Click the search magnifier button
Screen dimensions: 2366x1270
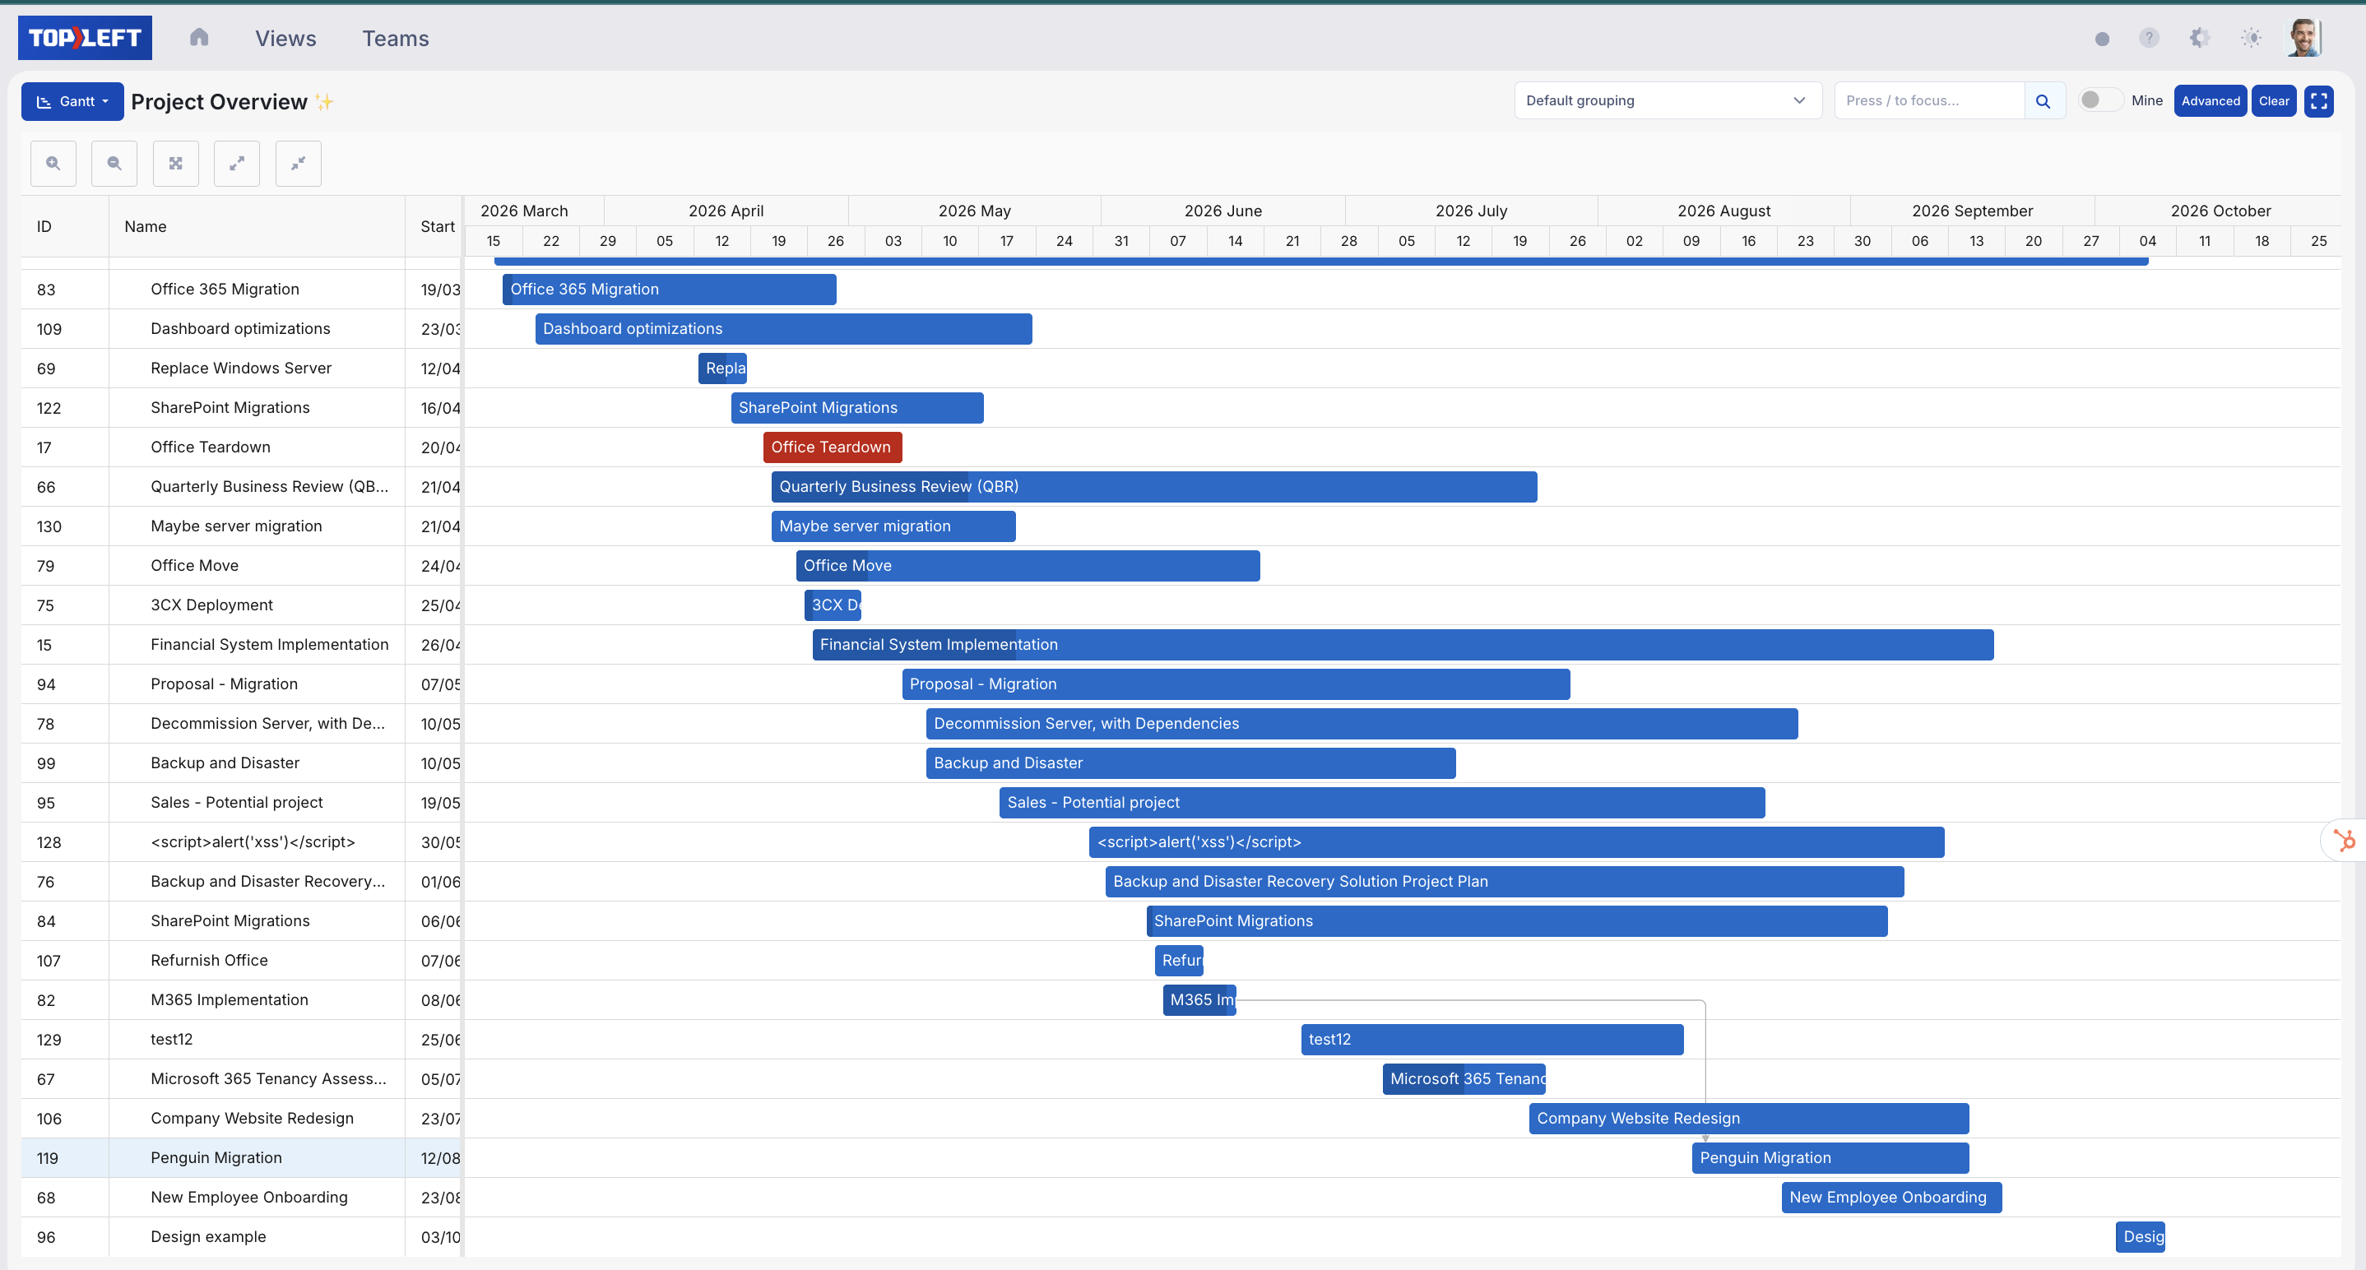[2044, 101]
